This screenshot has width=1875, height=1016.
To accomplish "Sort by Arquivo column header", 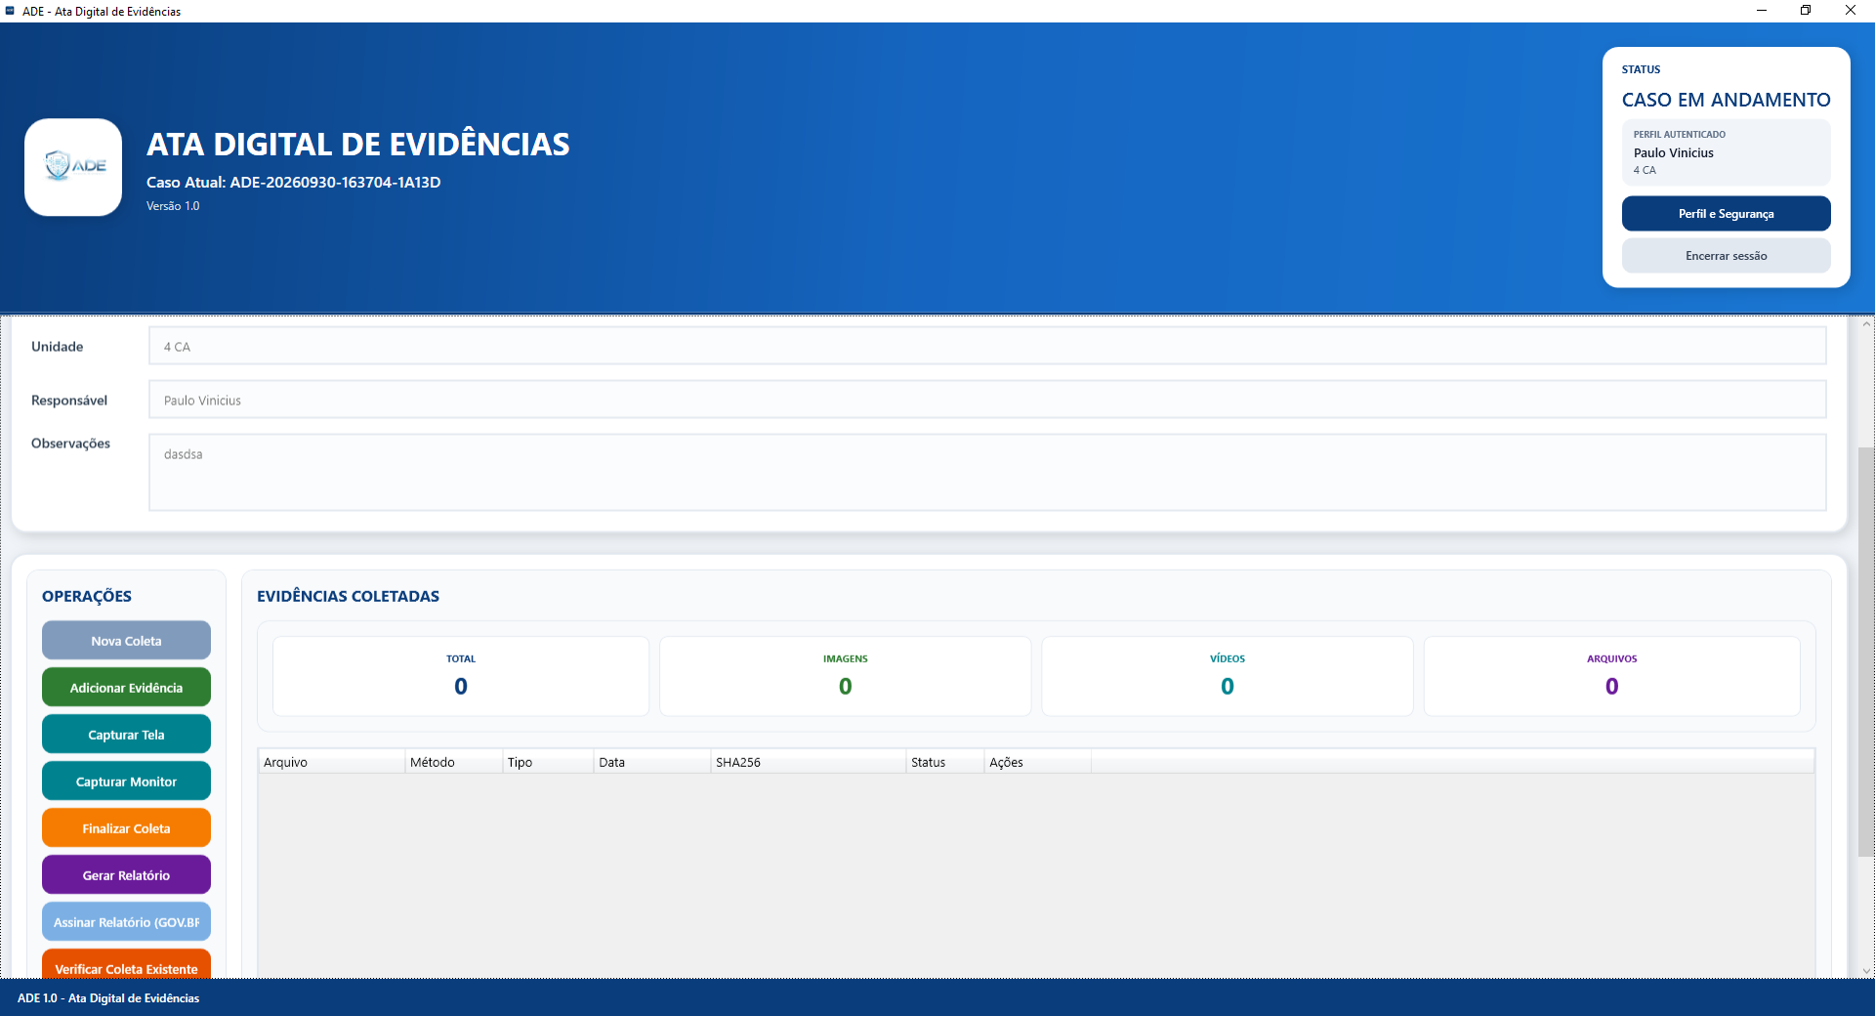I will point(332,762).
